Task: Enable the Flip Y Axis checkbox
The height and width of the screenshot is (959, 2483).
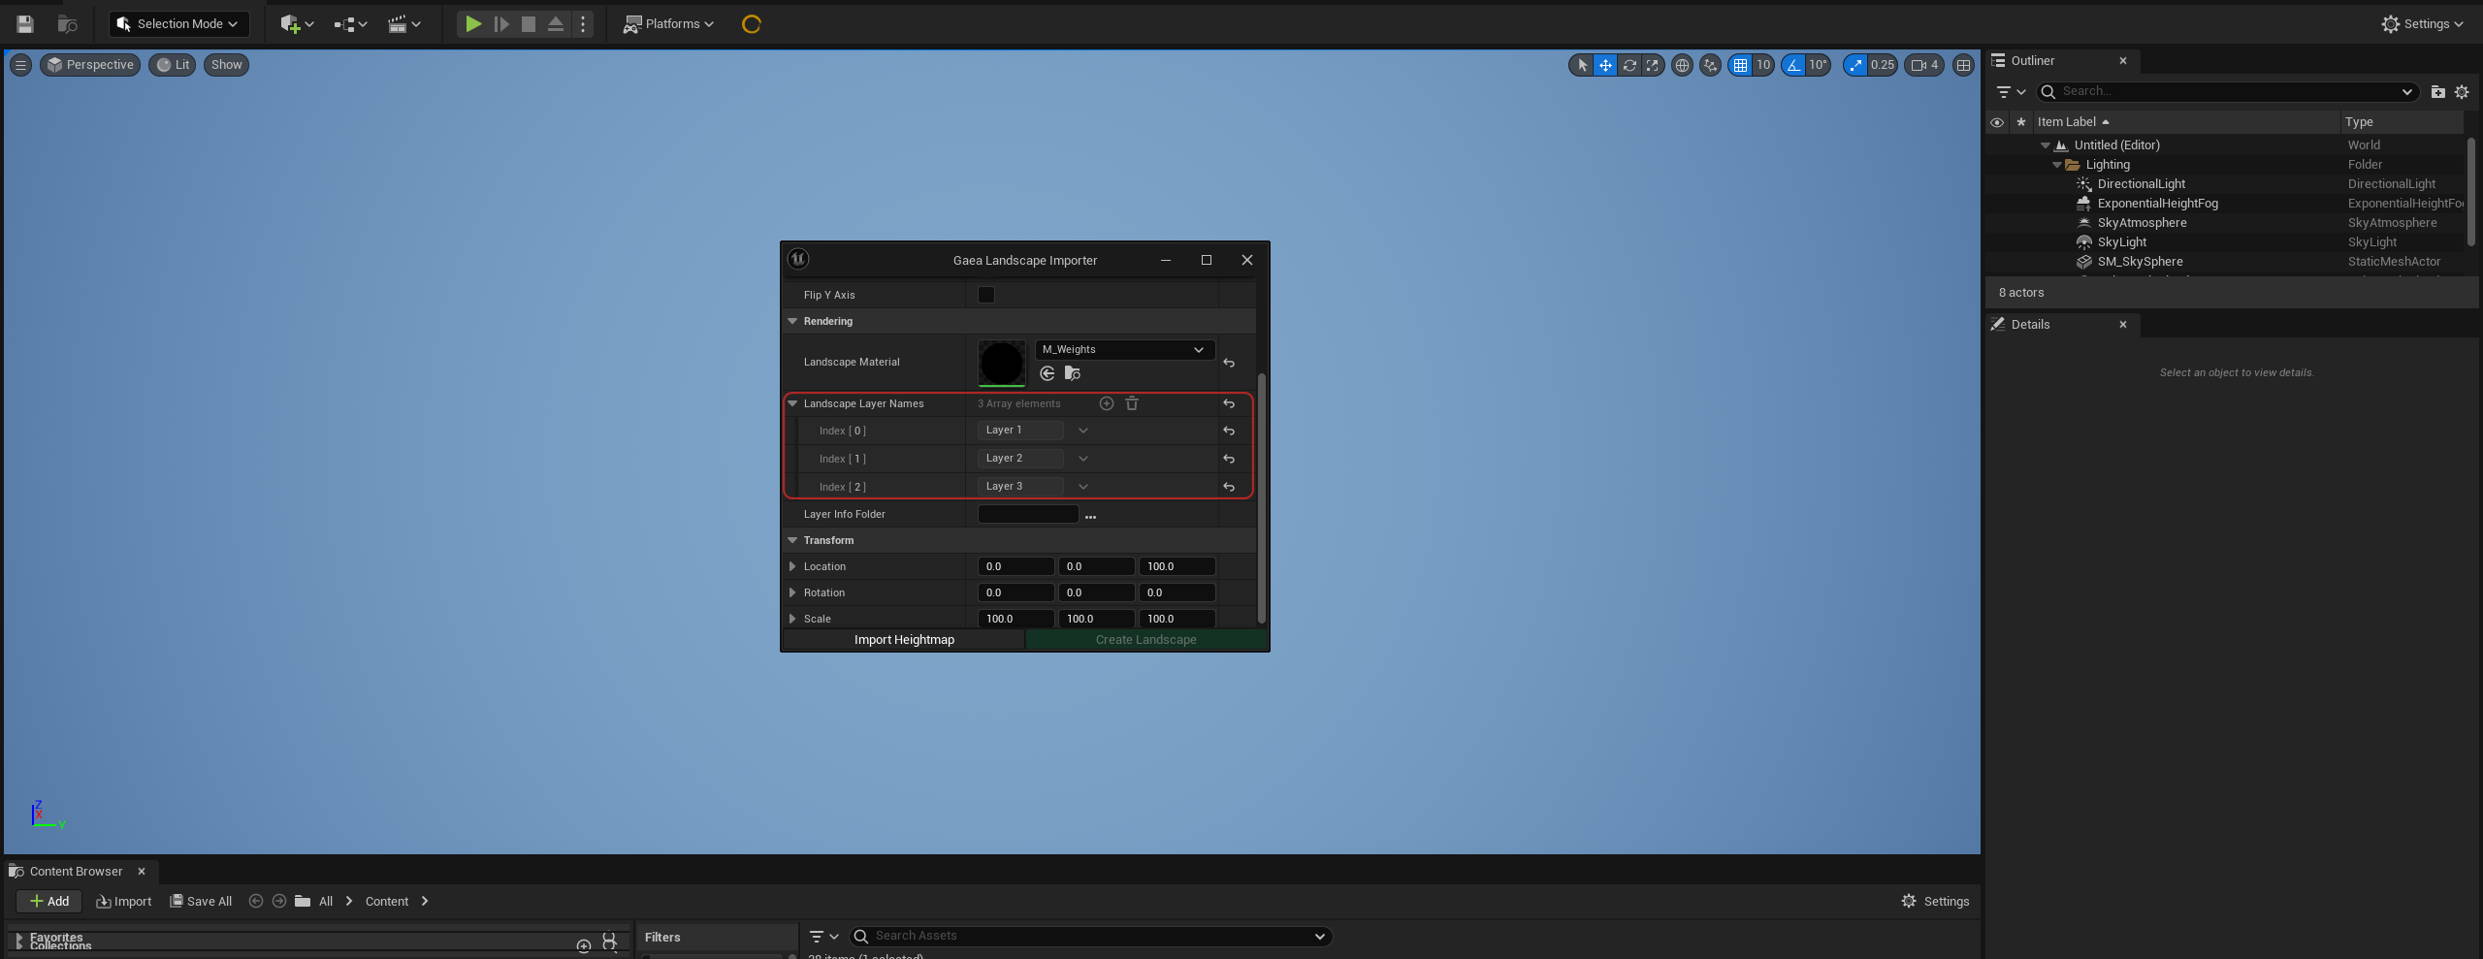Action: pyautogui.click(x=986, y=295)
